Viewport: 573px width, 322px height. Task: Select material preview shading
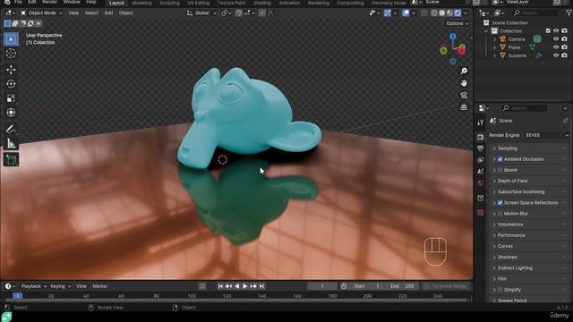point(449,13)
